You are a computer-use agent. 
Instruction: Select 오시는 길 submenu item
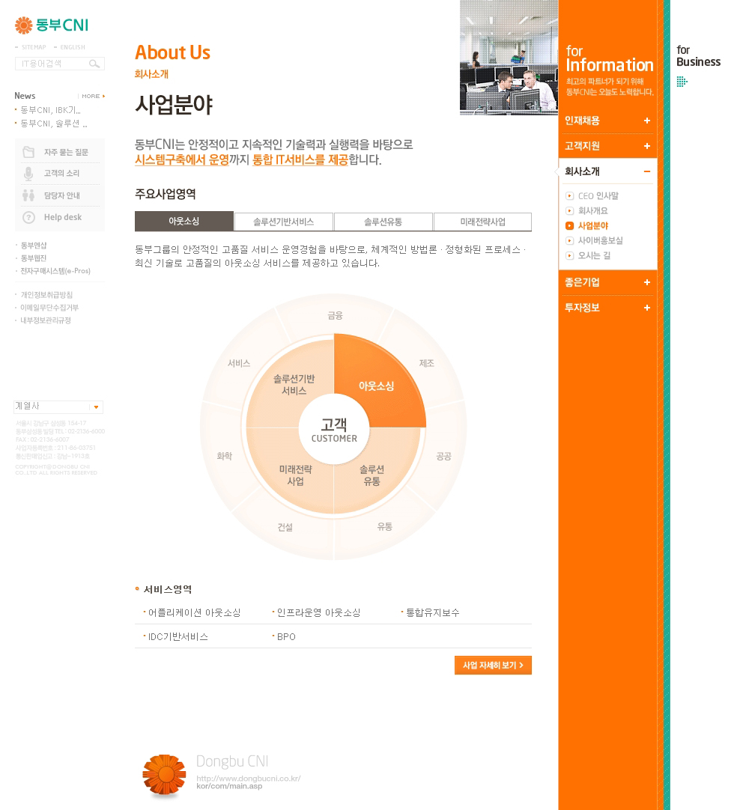(x=594, y=255)
